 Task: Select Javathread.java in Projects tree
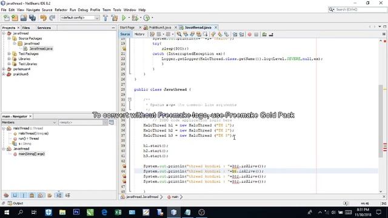point(41,48)
